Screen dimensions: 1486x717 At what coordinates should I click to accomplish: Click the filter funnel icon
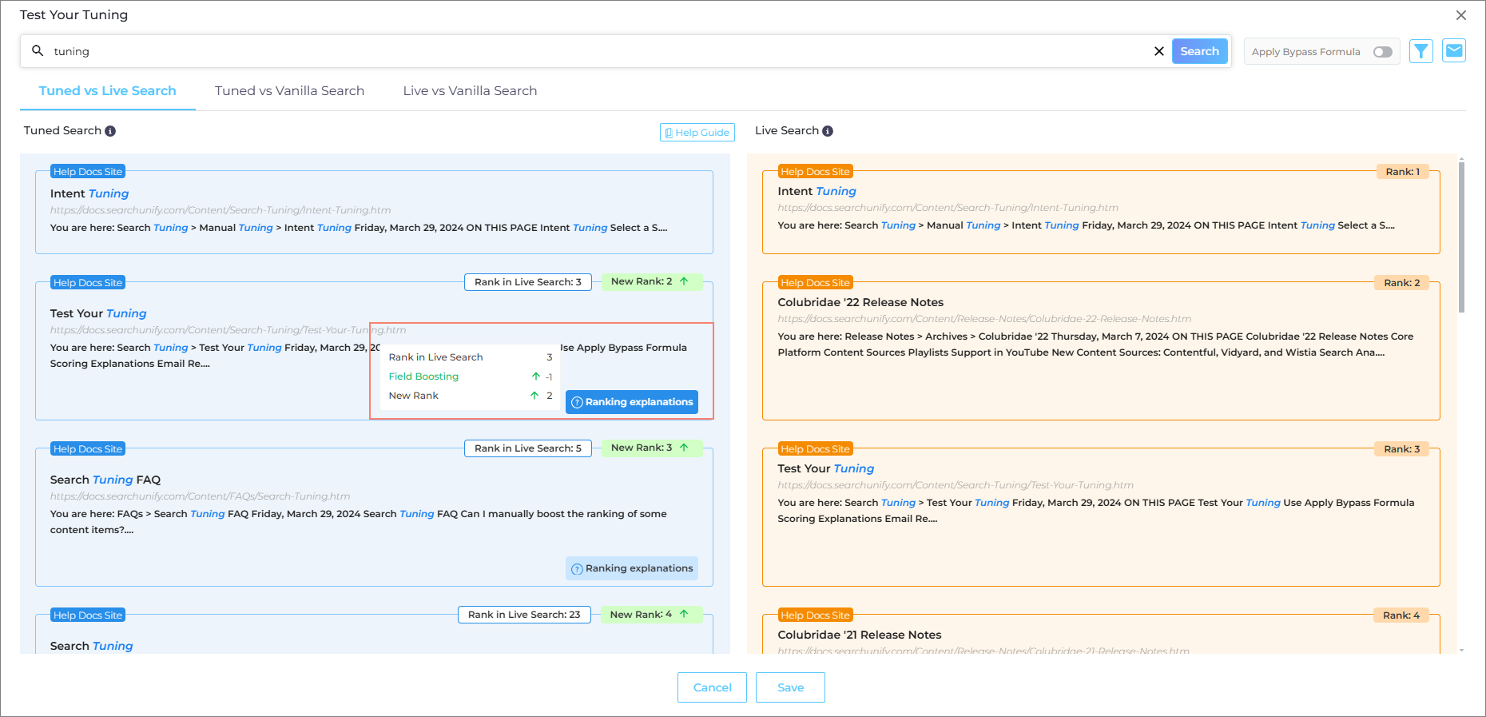click(x=1420, y=51)
